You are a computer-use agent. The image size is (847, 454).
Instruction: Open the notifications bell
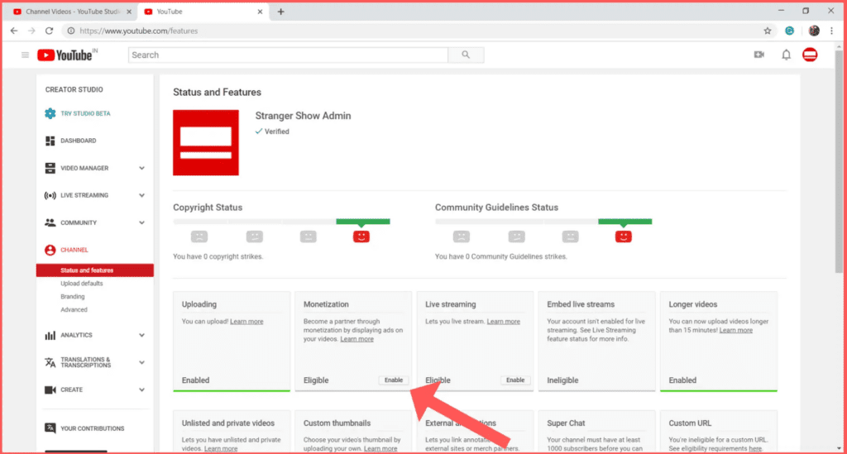[786, 55]
